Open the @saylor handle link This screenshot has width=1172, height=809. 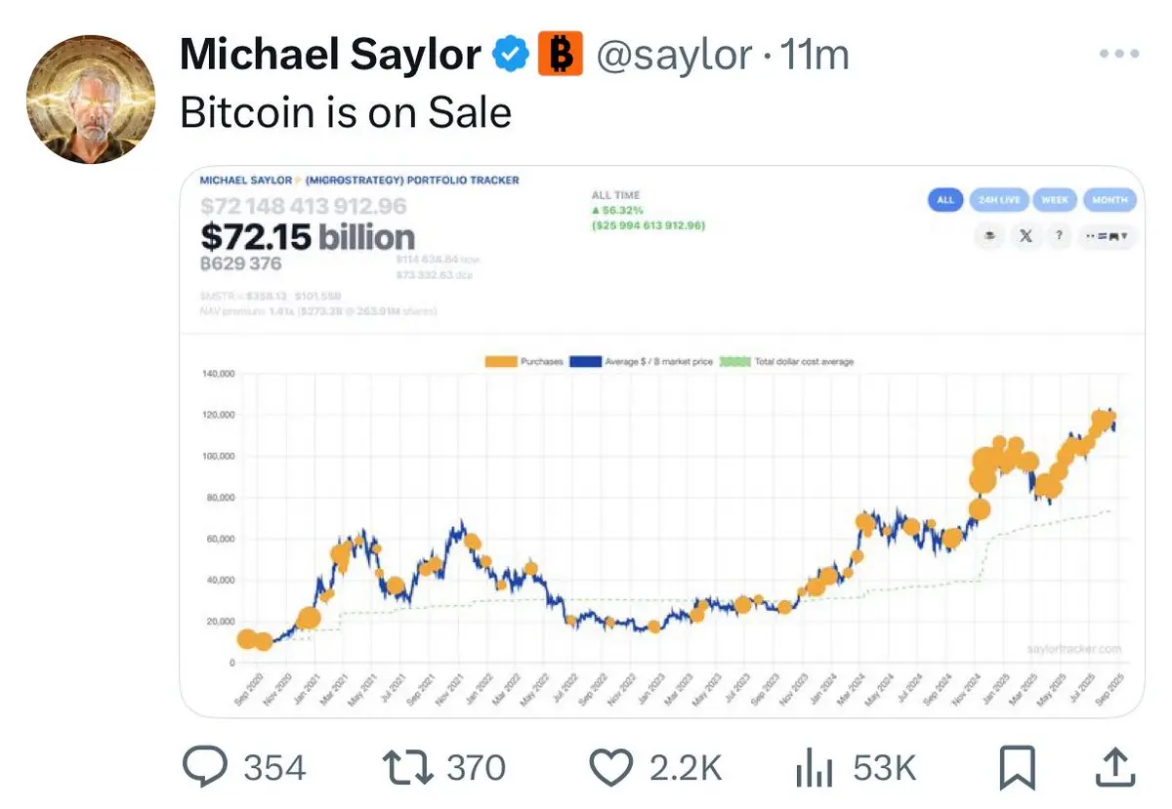(673, 57)
